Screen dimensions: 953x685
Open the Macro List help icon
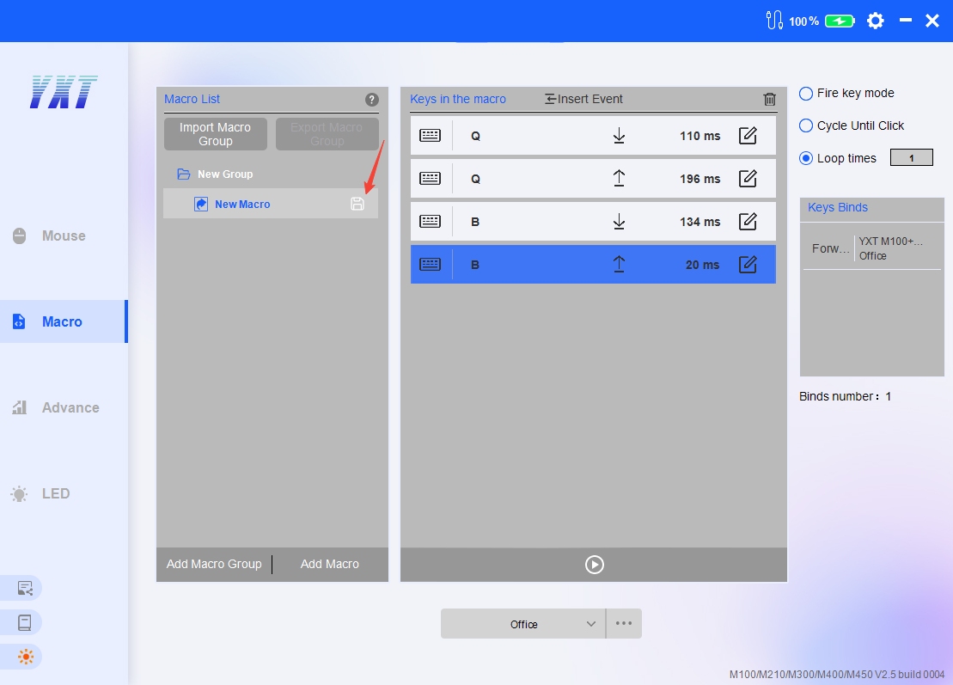371,100
